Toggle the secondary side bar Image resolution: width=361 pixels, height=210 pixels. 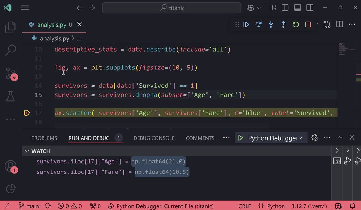pyautogui.click(x=310, y=8)
